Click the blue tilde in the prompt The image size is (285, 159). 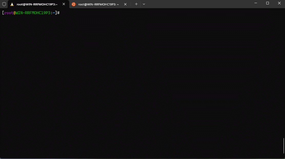54,13
